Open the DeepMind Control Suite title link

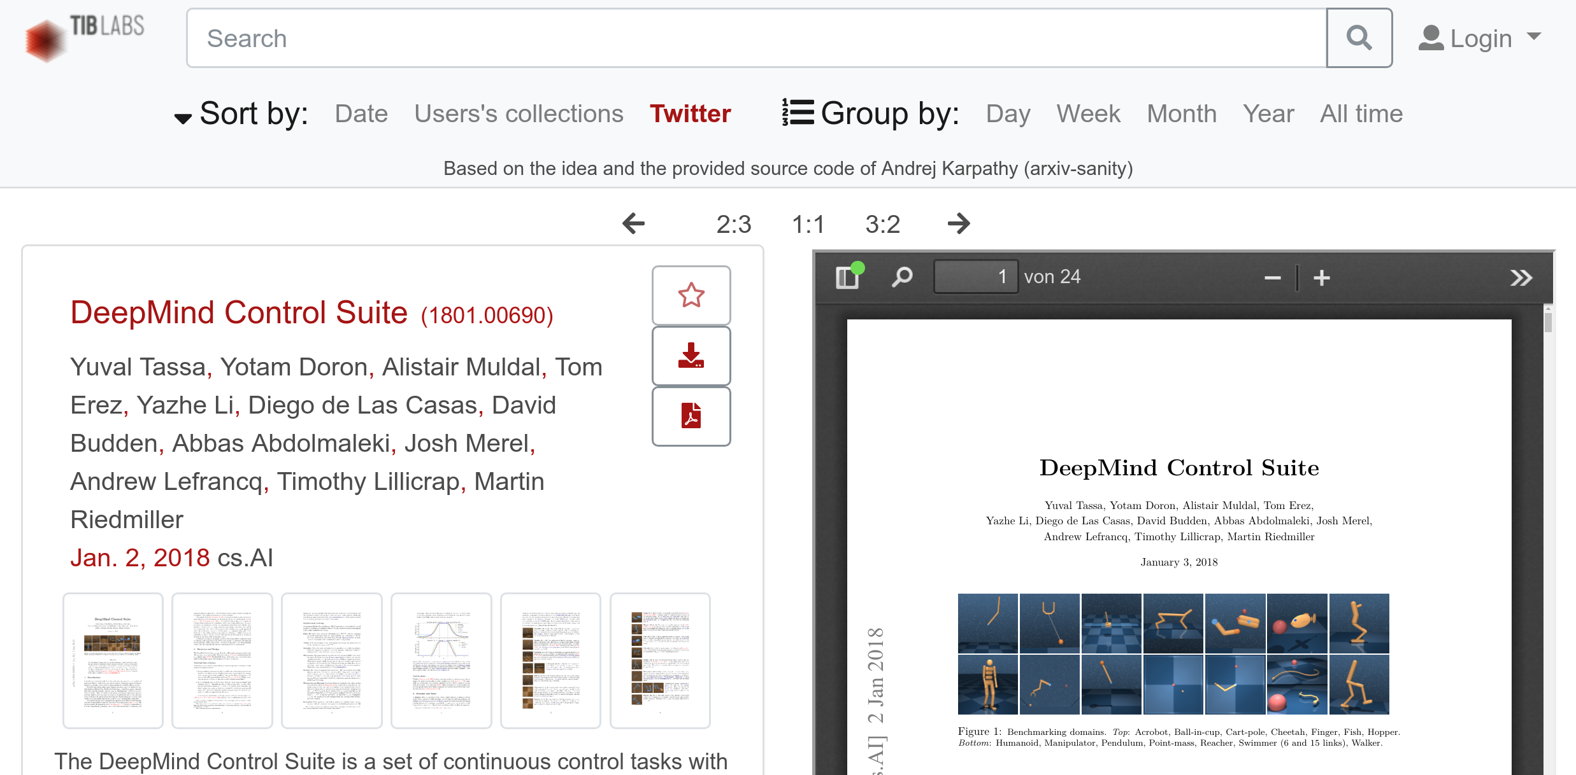coord(239,312)
